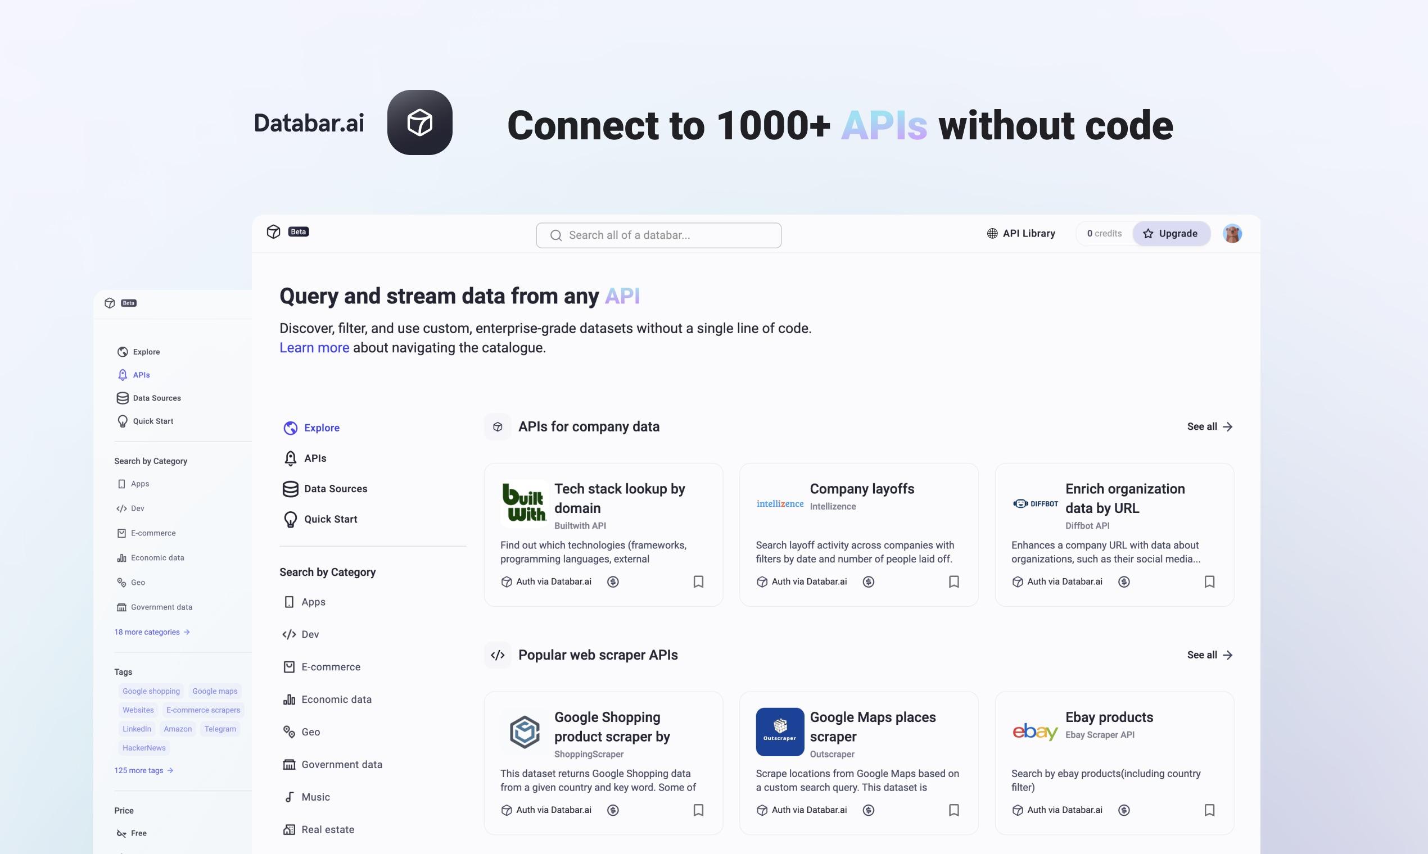Follow the Learn more link
Viewport: 1428px width, 854px height.
(314, 348)
